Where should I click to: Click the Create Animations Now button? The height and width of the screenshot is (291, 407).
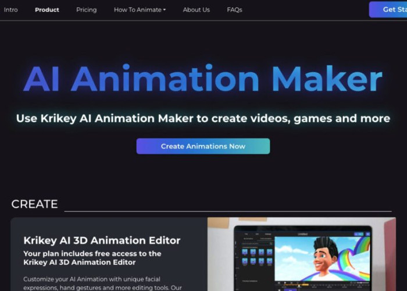click(203, 146)
